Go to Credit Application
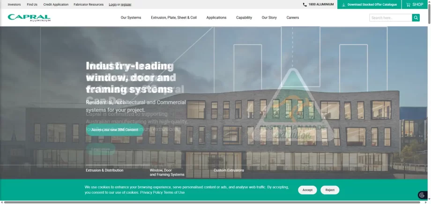The width and height of the screenshot is (431, 204). point(56,4)
